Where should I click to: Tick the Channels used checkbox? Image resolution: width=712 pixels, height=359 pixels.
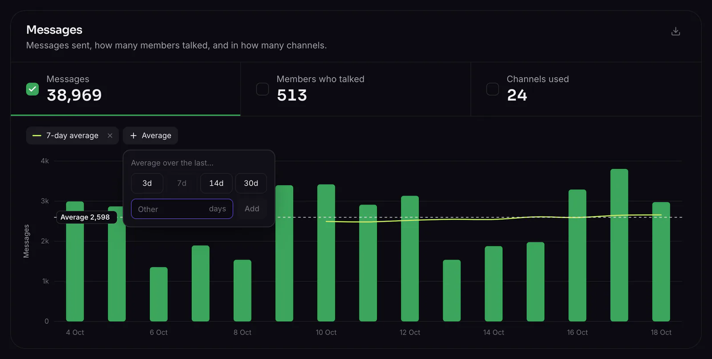pyautogui.click(x=493, y=89)
